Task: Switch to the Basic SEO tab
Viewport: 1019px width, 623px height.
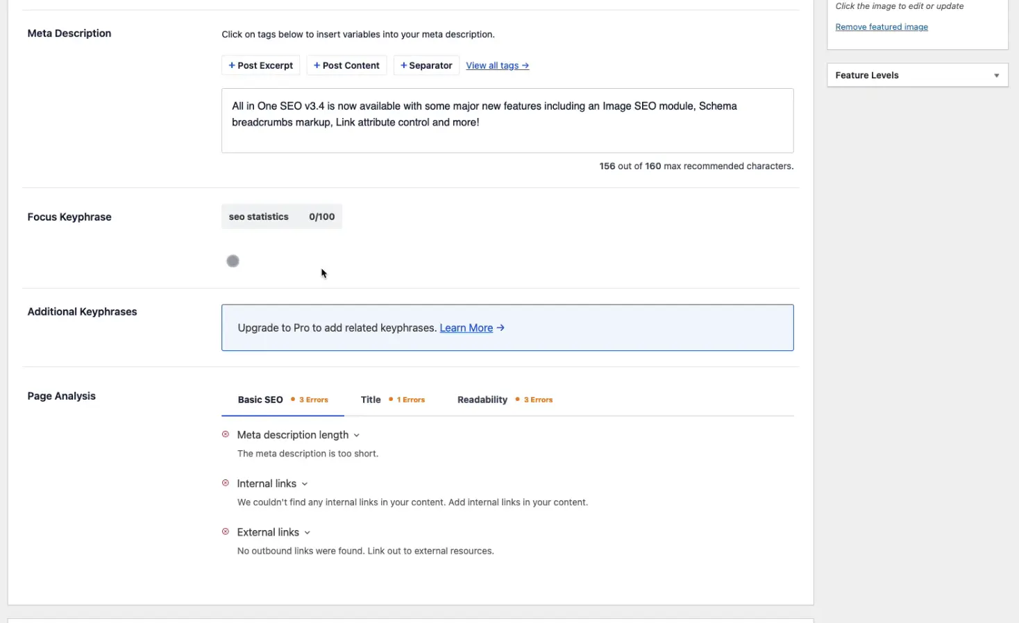Action: pyautogui.click(x=260, y=400)
